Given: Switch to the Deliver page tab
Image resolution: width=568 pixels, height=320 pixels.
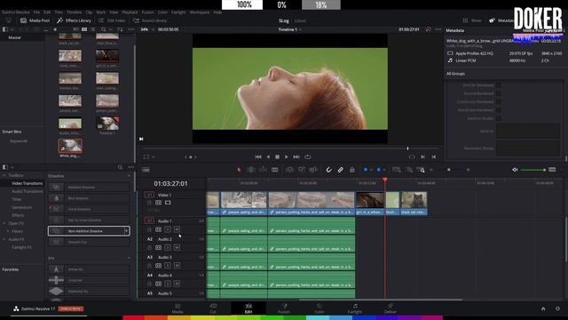Looking at the screenshot, I should coord(390,308).
